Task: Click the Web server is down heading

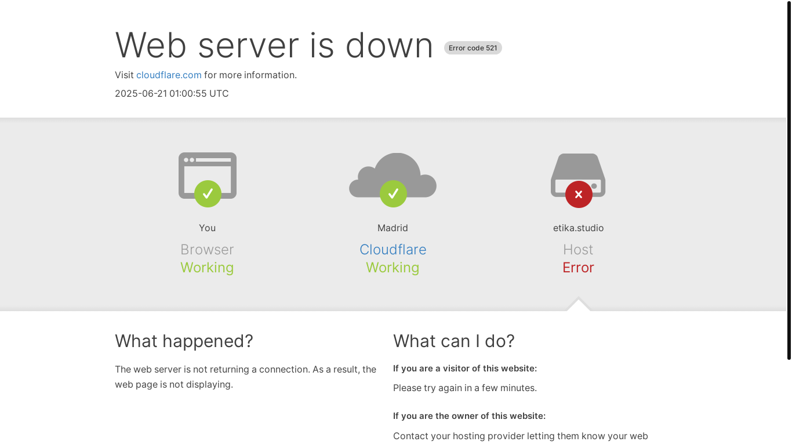Action: pyautogui.click(x=274, y=45)
